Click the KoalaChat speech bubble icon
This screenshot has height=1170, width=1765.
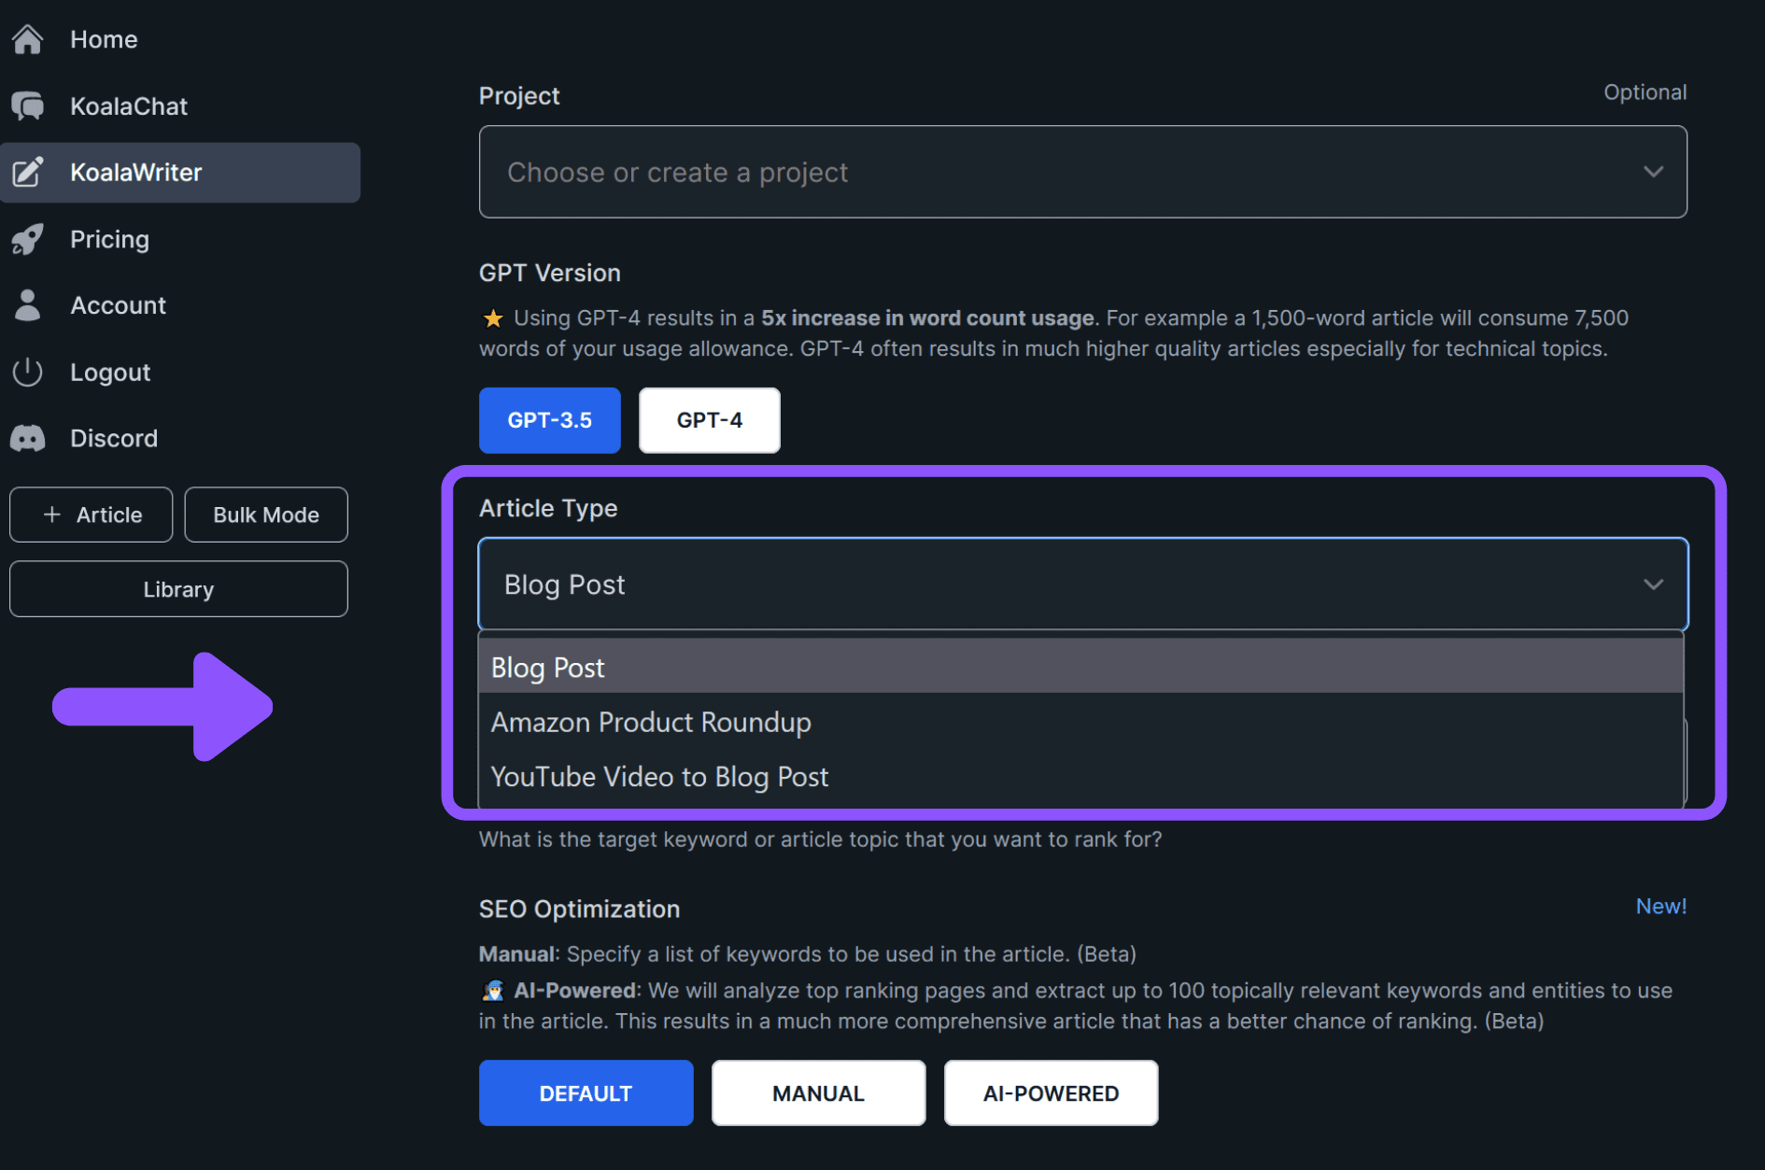point(28,106)
